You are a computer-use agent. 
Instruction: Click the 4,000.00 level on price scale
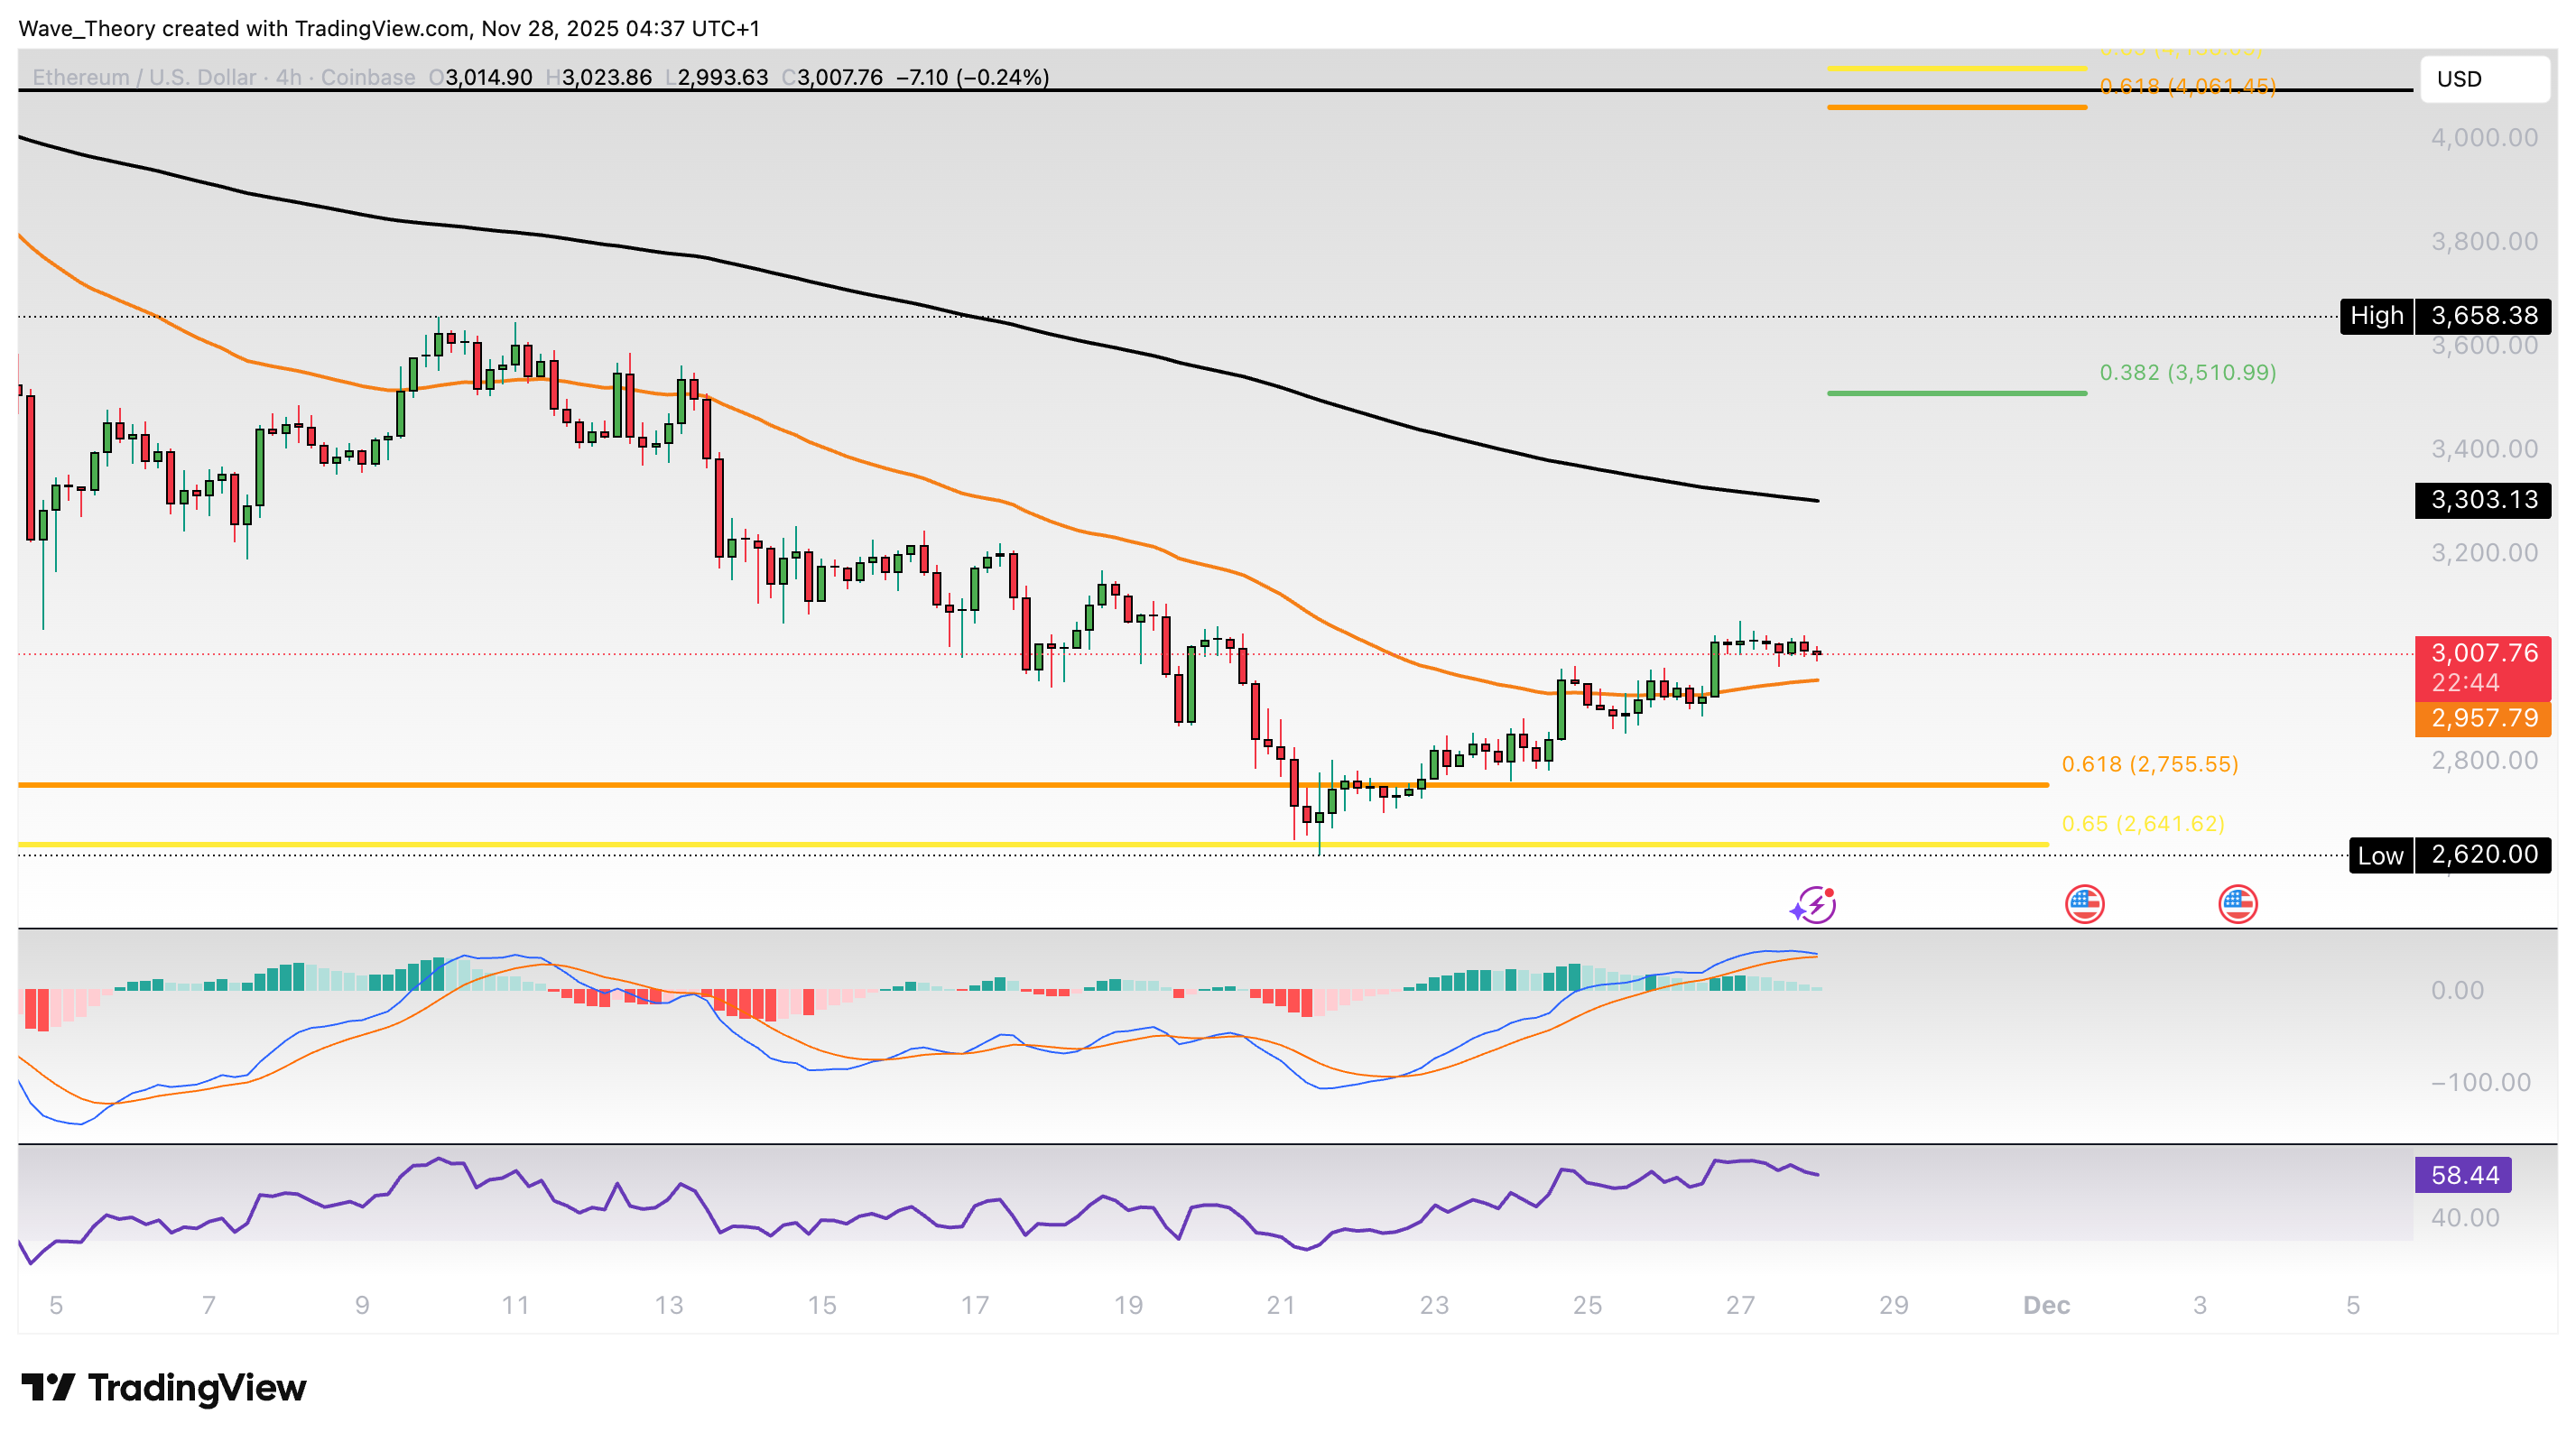tap(2484, 138)
